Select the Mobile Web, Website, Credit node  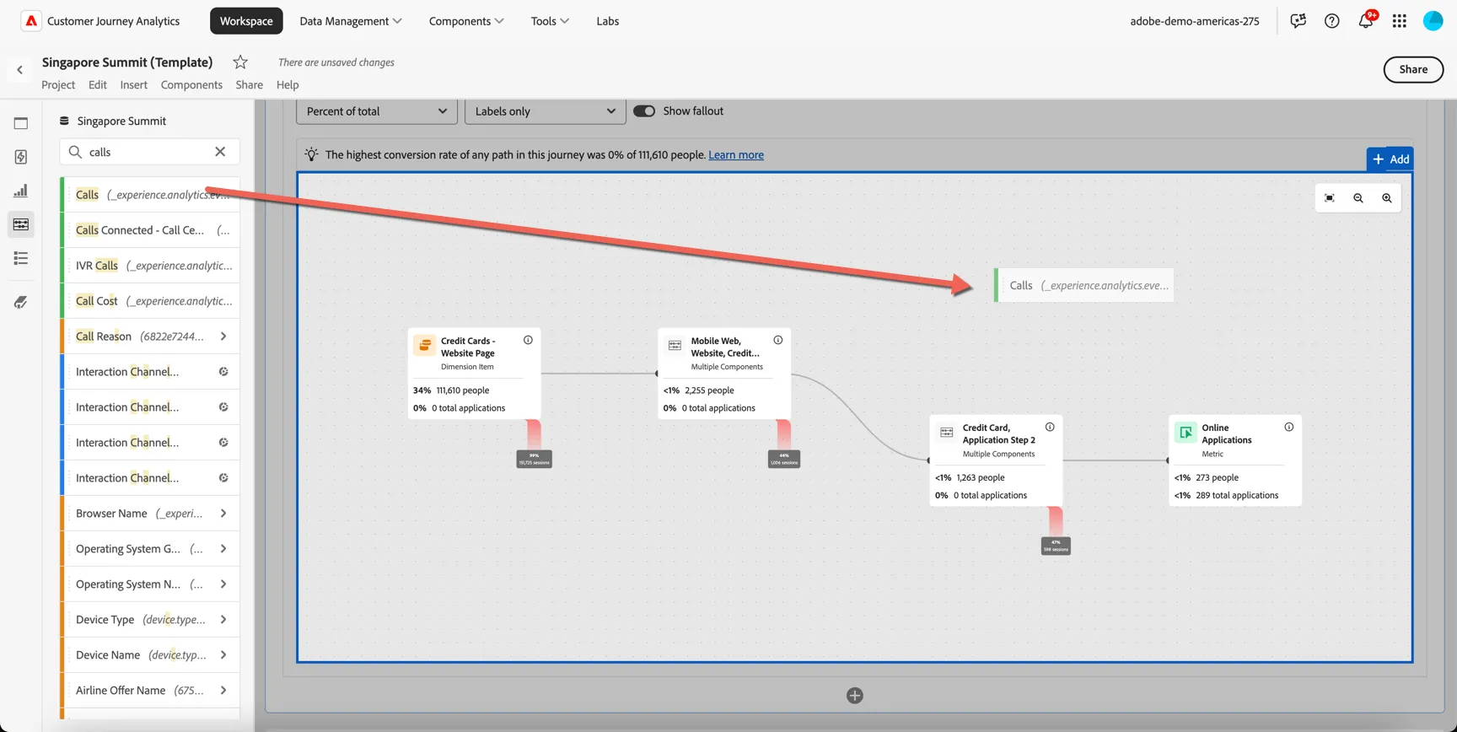[x=724, y=374]
